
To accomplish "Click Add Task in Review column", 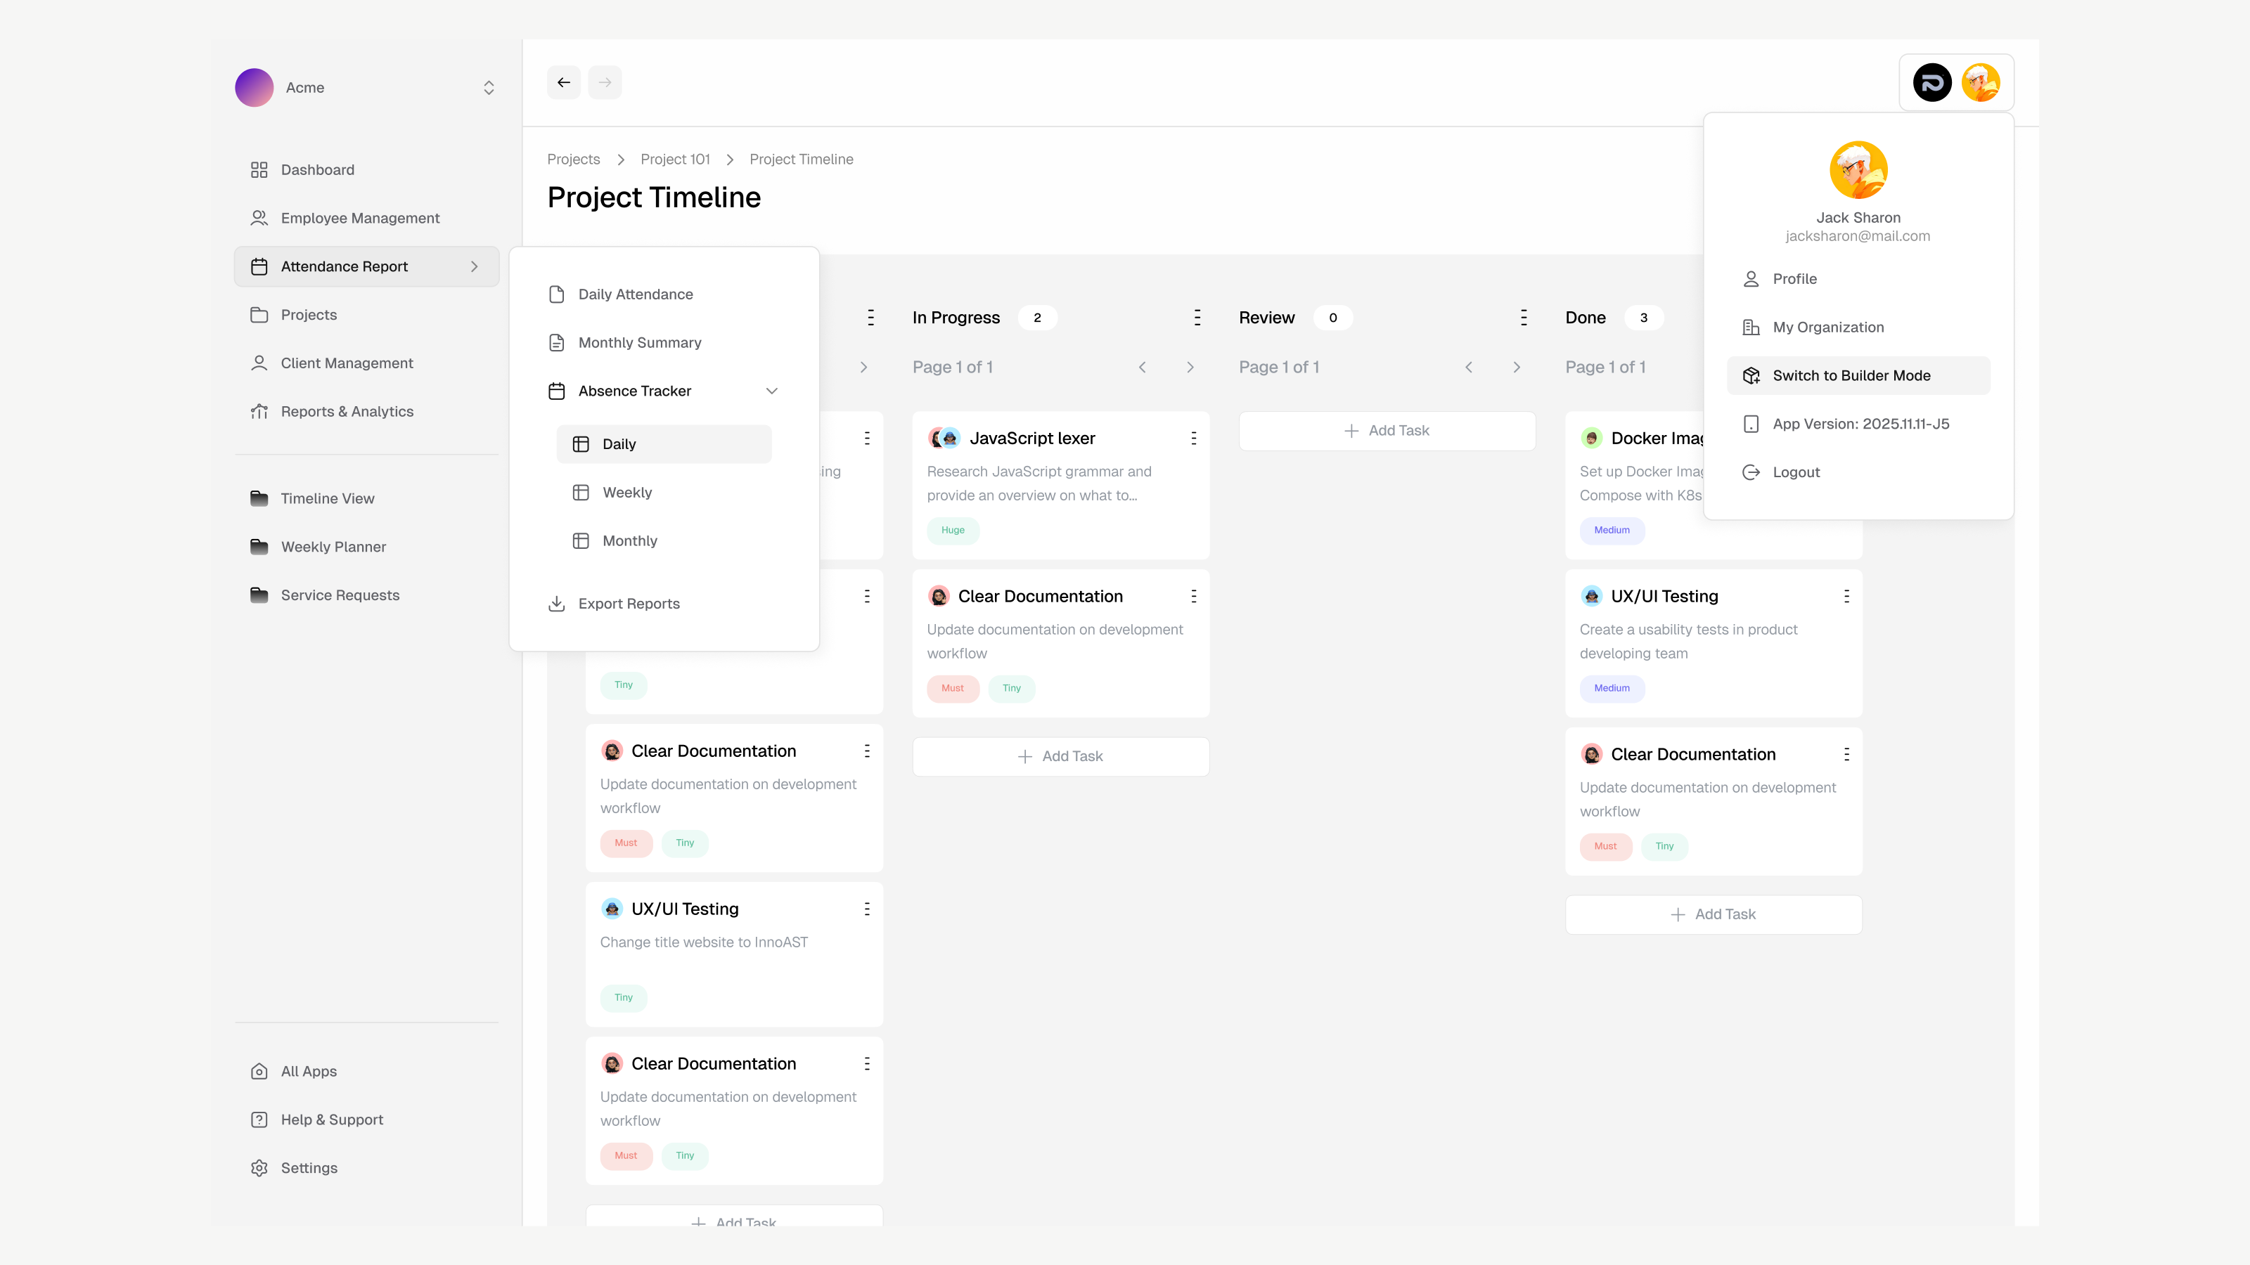I will click(x=1386, y=430).
